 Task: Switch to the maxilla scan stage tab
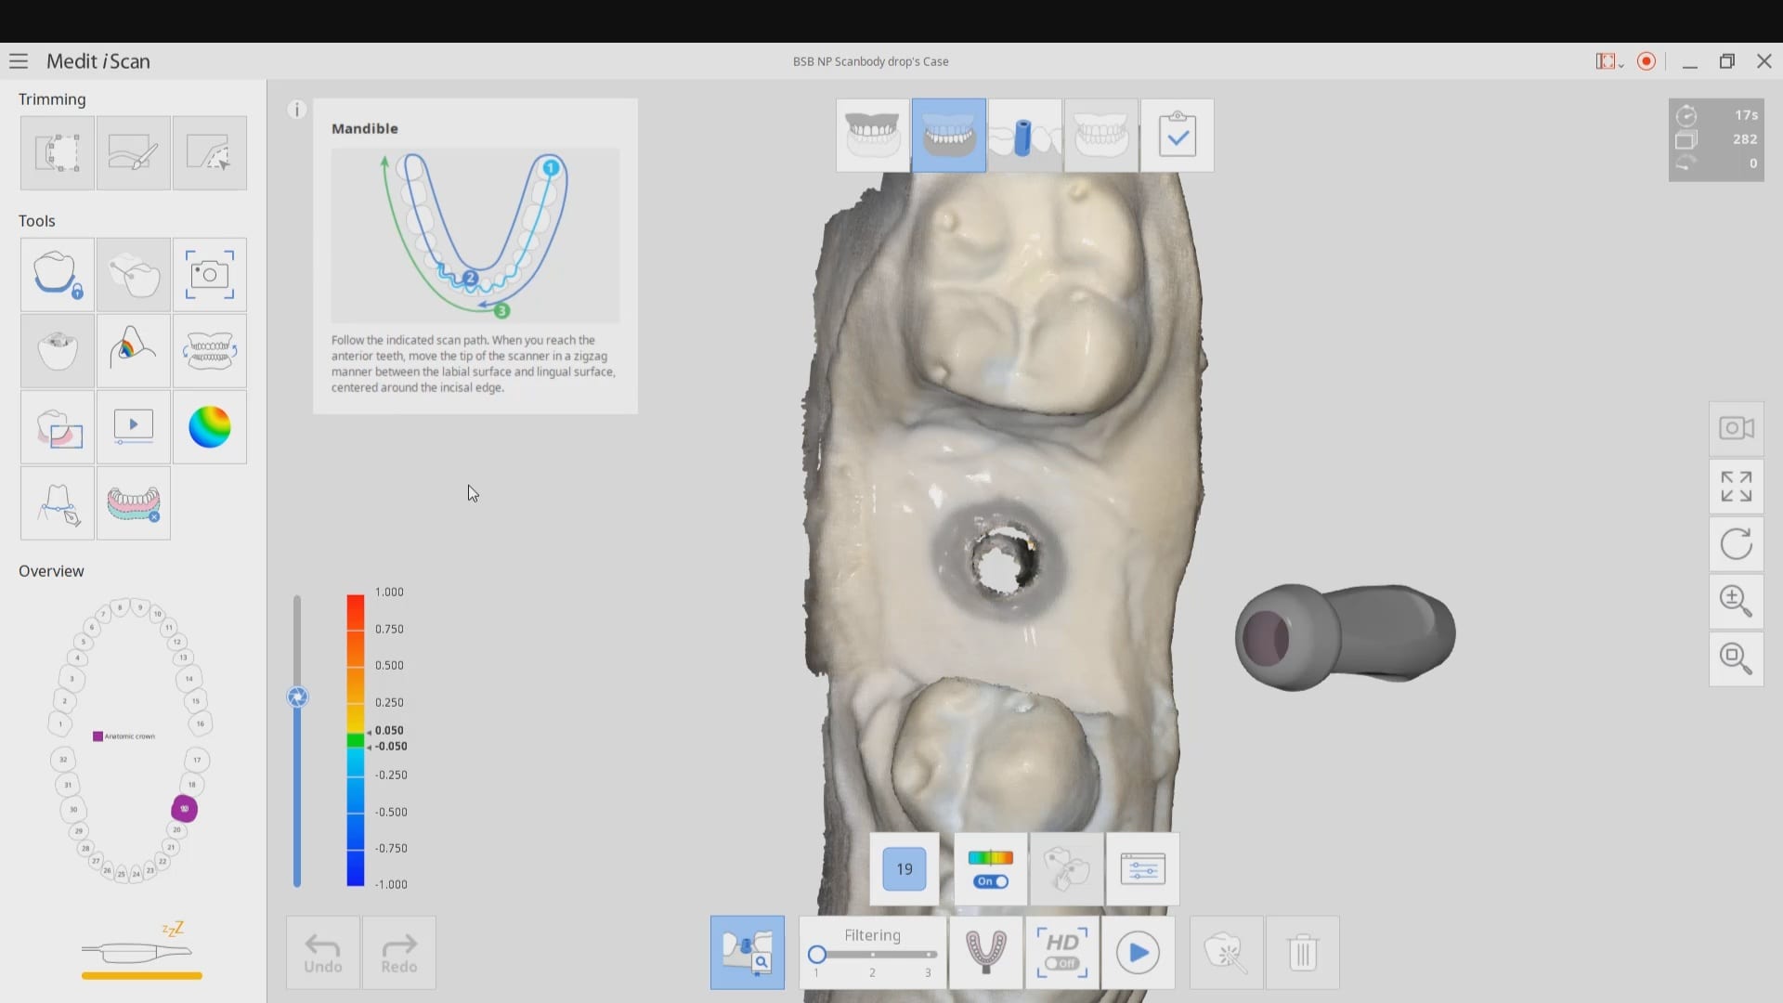[873, 136]
